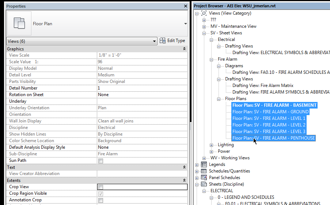Click the Detail Number value field
The width and height of the screenshot is (330, 205).
[x=142, y=88]
